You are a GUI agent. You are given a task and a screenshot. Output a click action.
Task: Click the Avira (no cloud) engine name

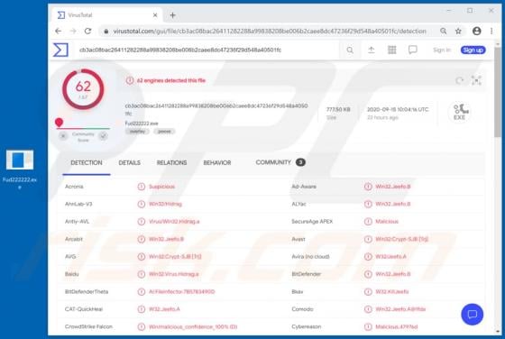[310, 257]
